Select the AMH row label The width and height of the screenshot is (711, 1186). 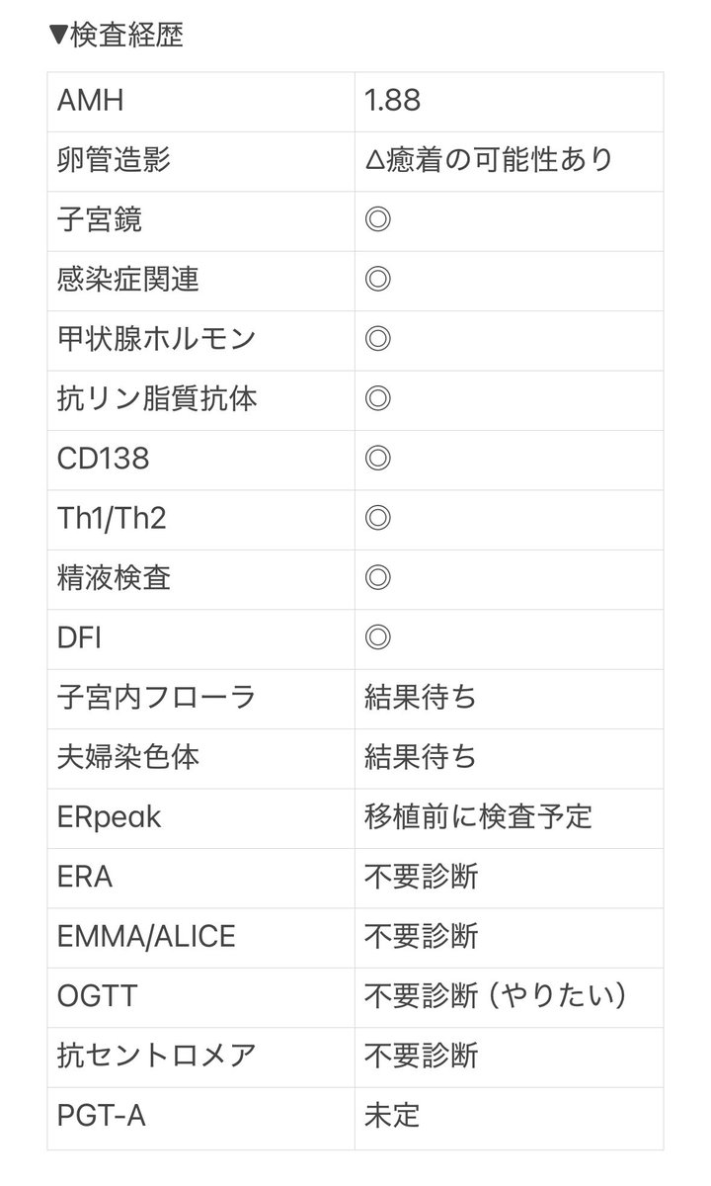click(x=92, y=100)
